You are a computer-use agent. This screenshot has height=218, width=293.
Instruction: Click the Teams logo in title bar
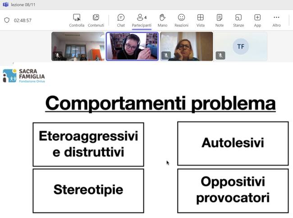(5, 4)
